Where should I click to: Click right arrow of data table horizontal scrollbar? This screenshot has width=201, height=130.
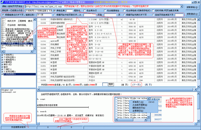(196, 89)
